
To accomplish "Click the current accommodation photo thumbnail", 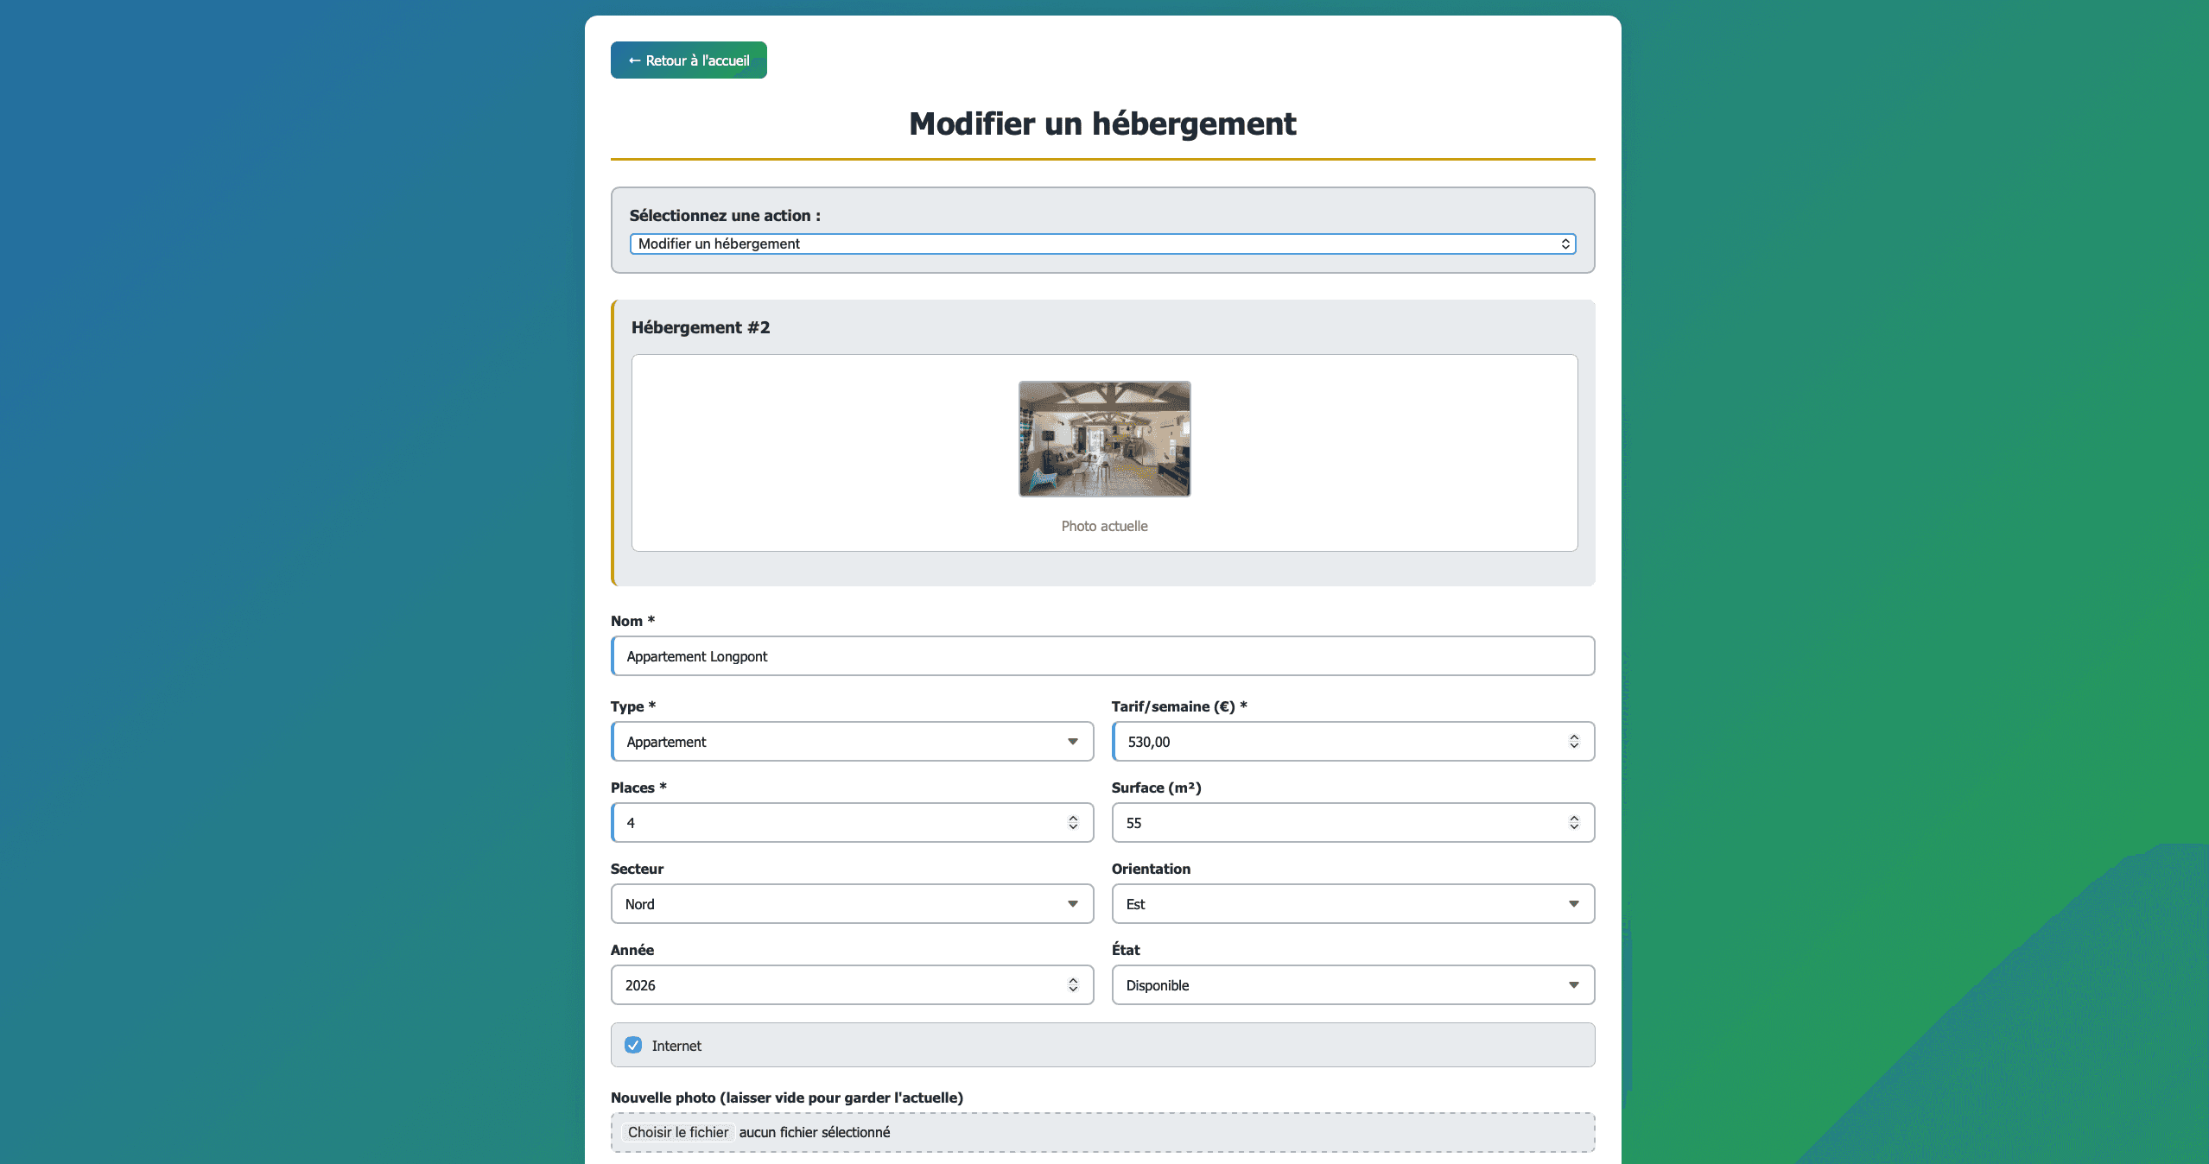I will tap(1104, 439).
